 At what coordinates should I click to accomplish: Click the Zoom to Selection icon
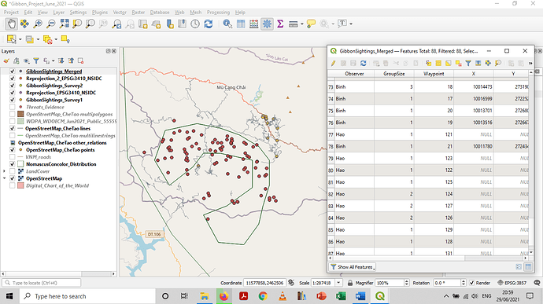[x=77, y=24]
